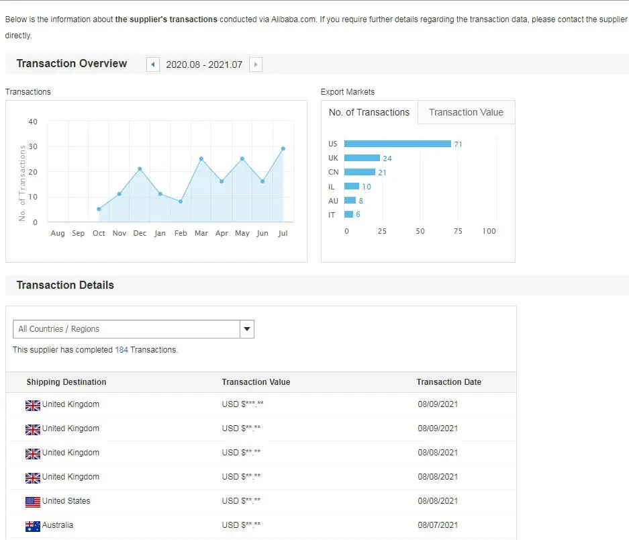Select the UK bar showing 24 transactions
The height and width of the screenshot is (540, 629).
point(362,158)
